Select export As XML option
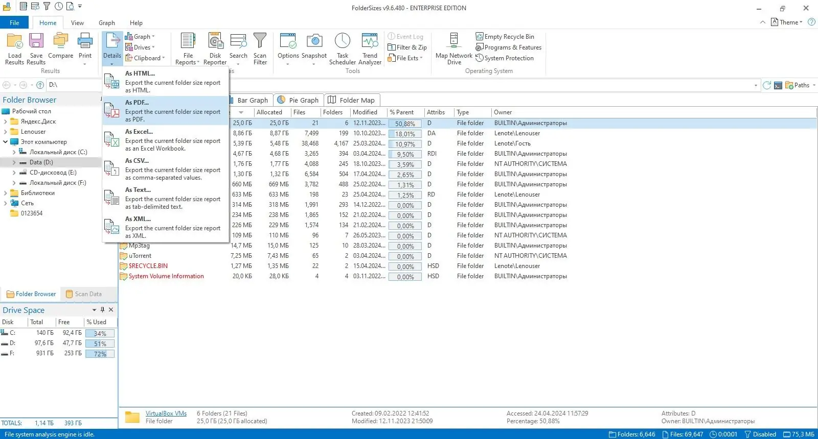 coord(165,227)
